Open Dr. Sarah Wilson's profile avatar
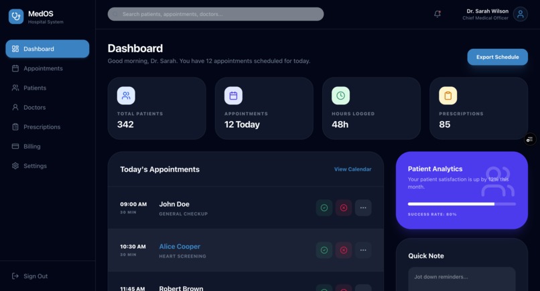Viewport: 540px width, 291px height. 520,14
